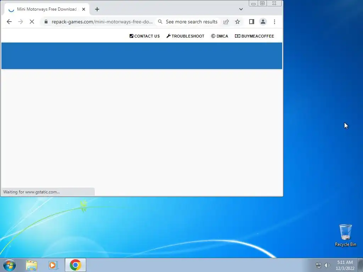The width and height of the screenshot is (363, 272).
Task: View site security lock info
Action: (x=46, y=22)
